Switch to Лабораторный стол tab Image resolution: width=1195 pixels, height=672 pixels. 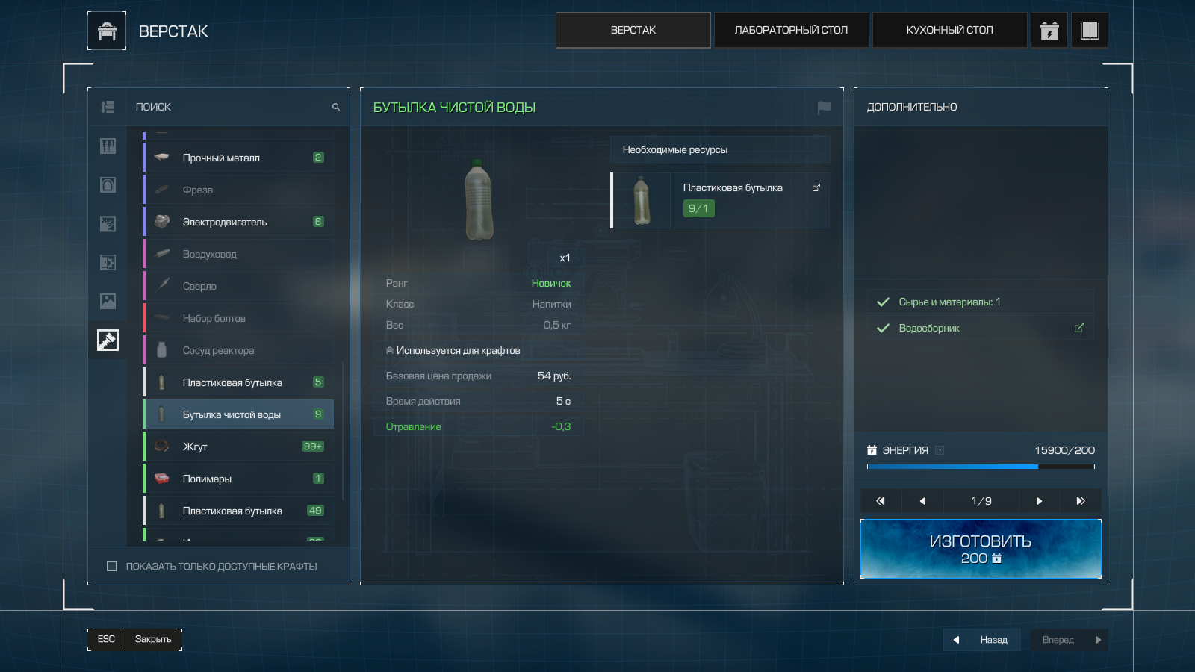click(x=791, y=31)
